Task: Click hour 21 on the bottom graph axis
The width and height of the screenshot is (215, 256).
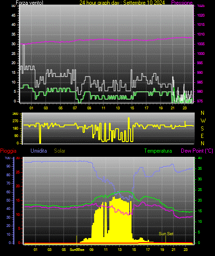Action: [x=173, y=250]
